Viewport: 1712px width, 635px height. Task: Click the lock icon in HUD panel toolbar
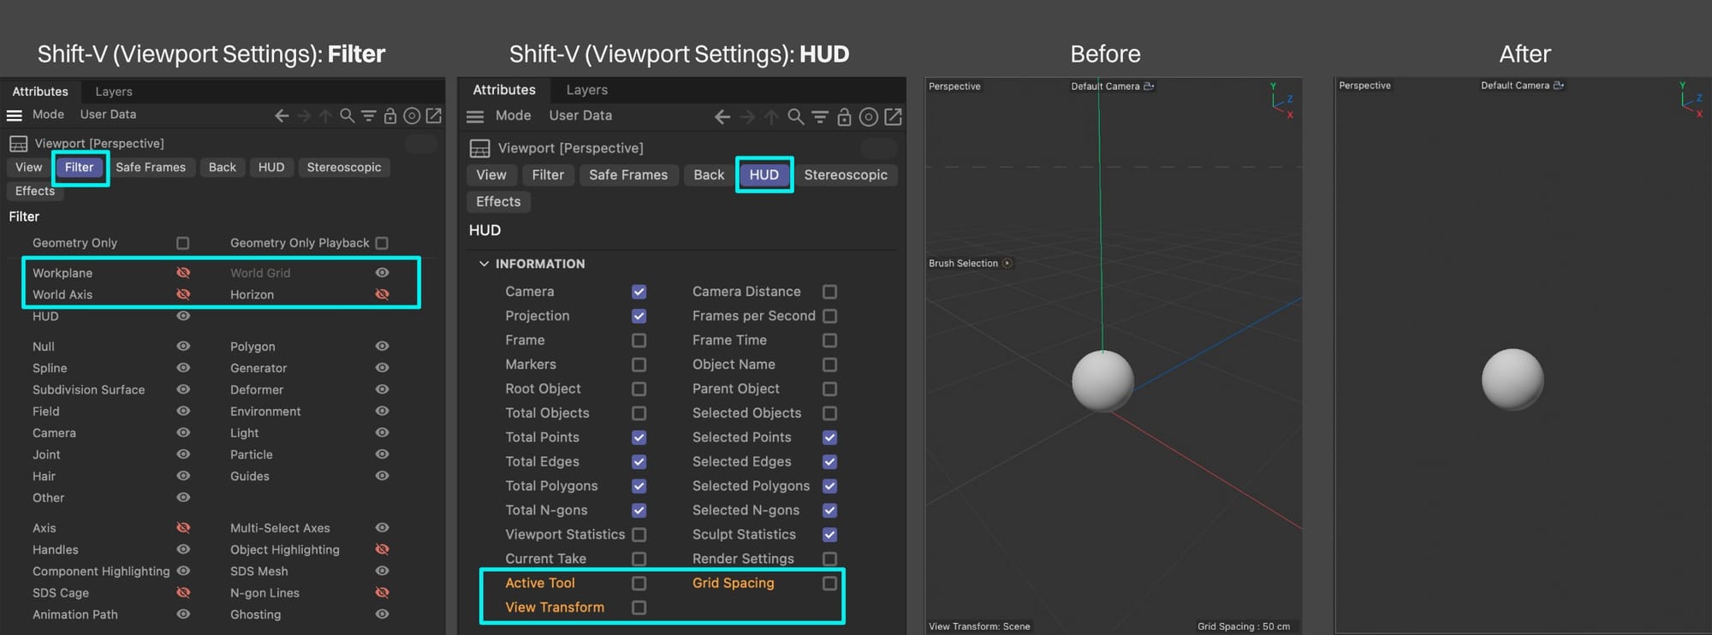pos(844,116)
